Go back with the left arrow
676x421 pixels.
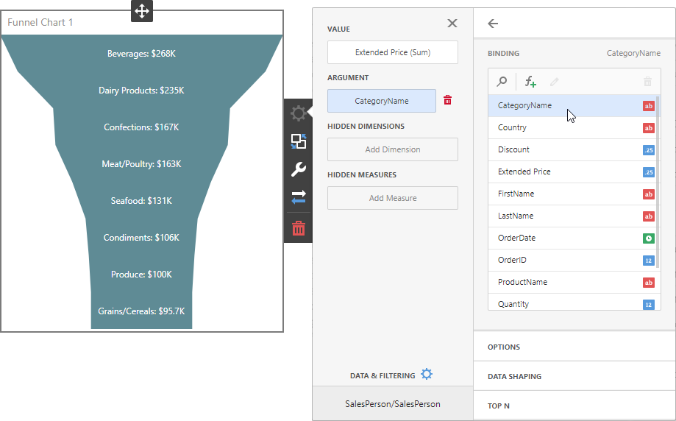493,24
